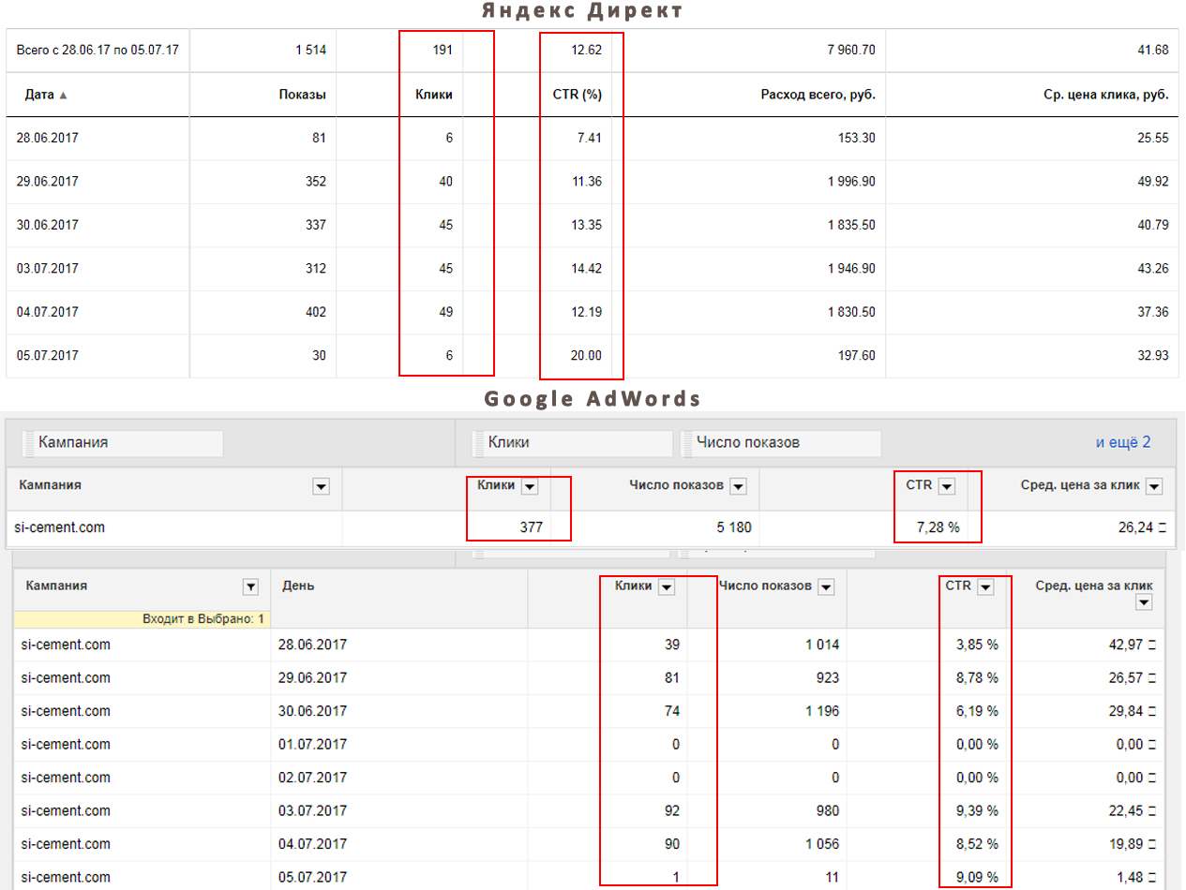Image resolution: width=1186 pixels, height=890 pixels.
Task: Select spend value '1 996.90'
Action: click(851, 182)
